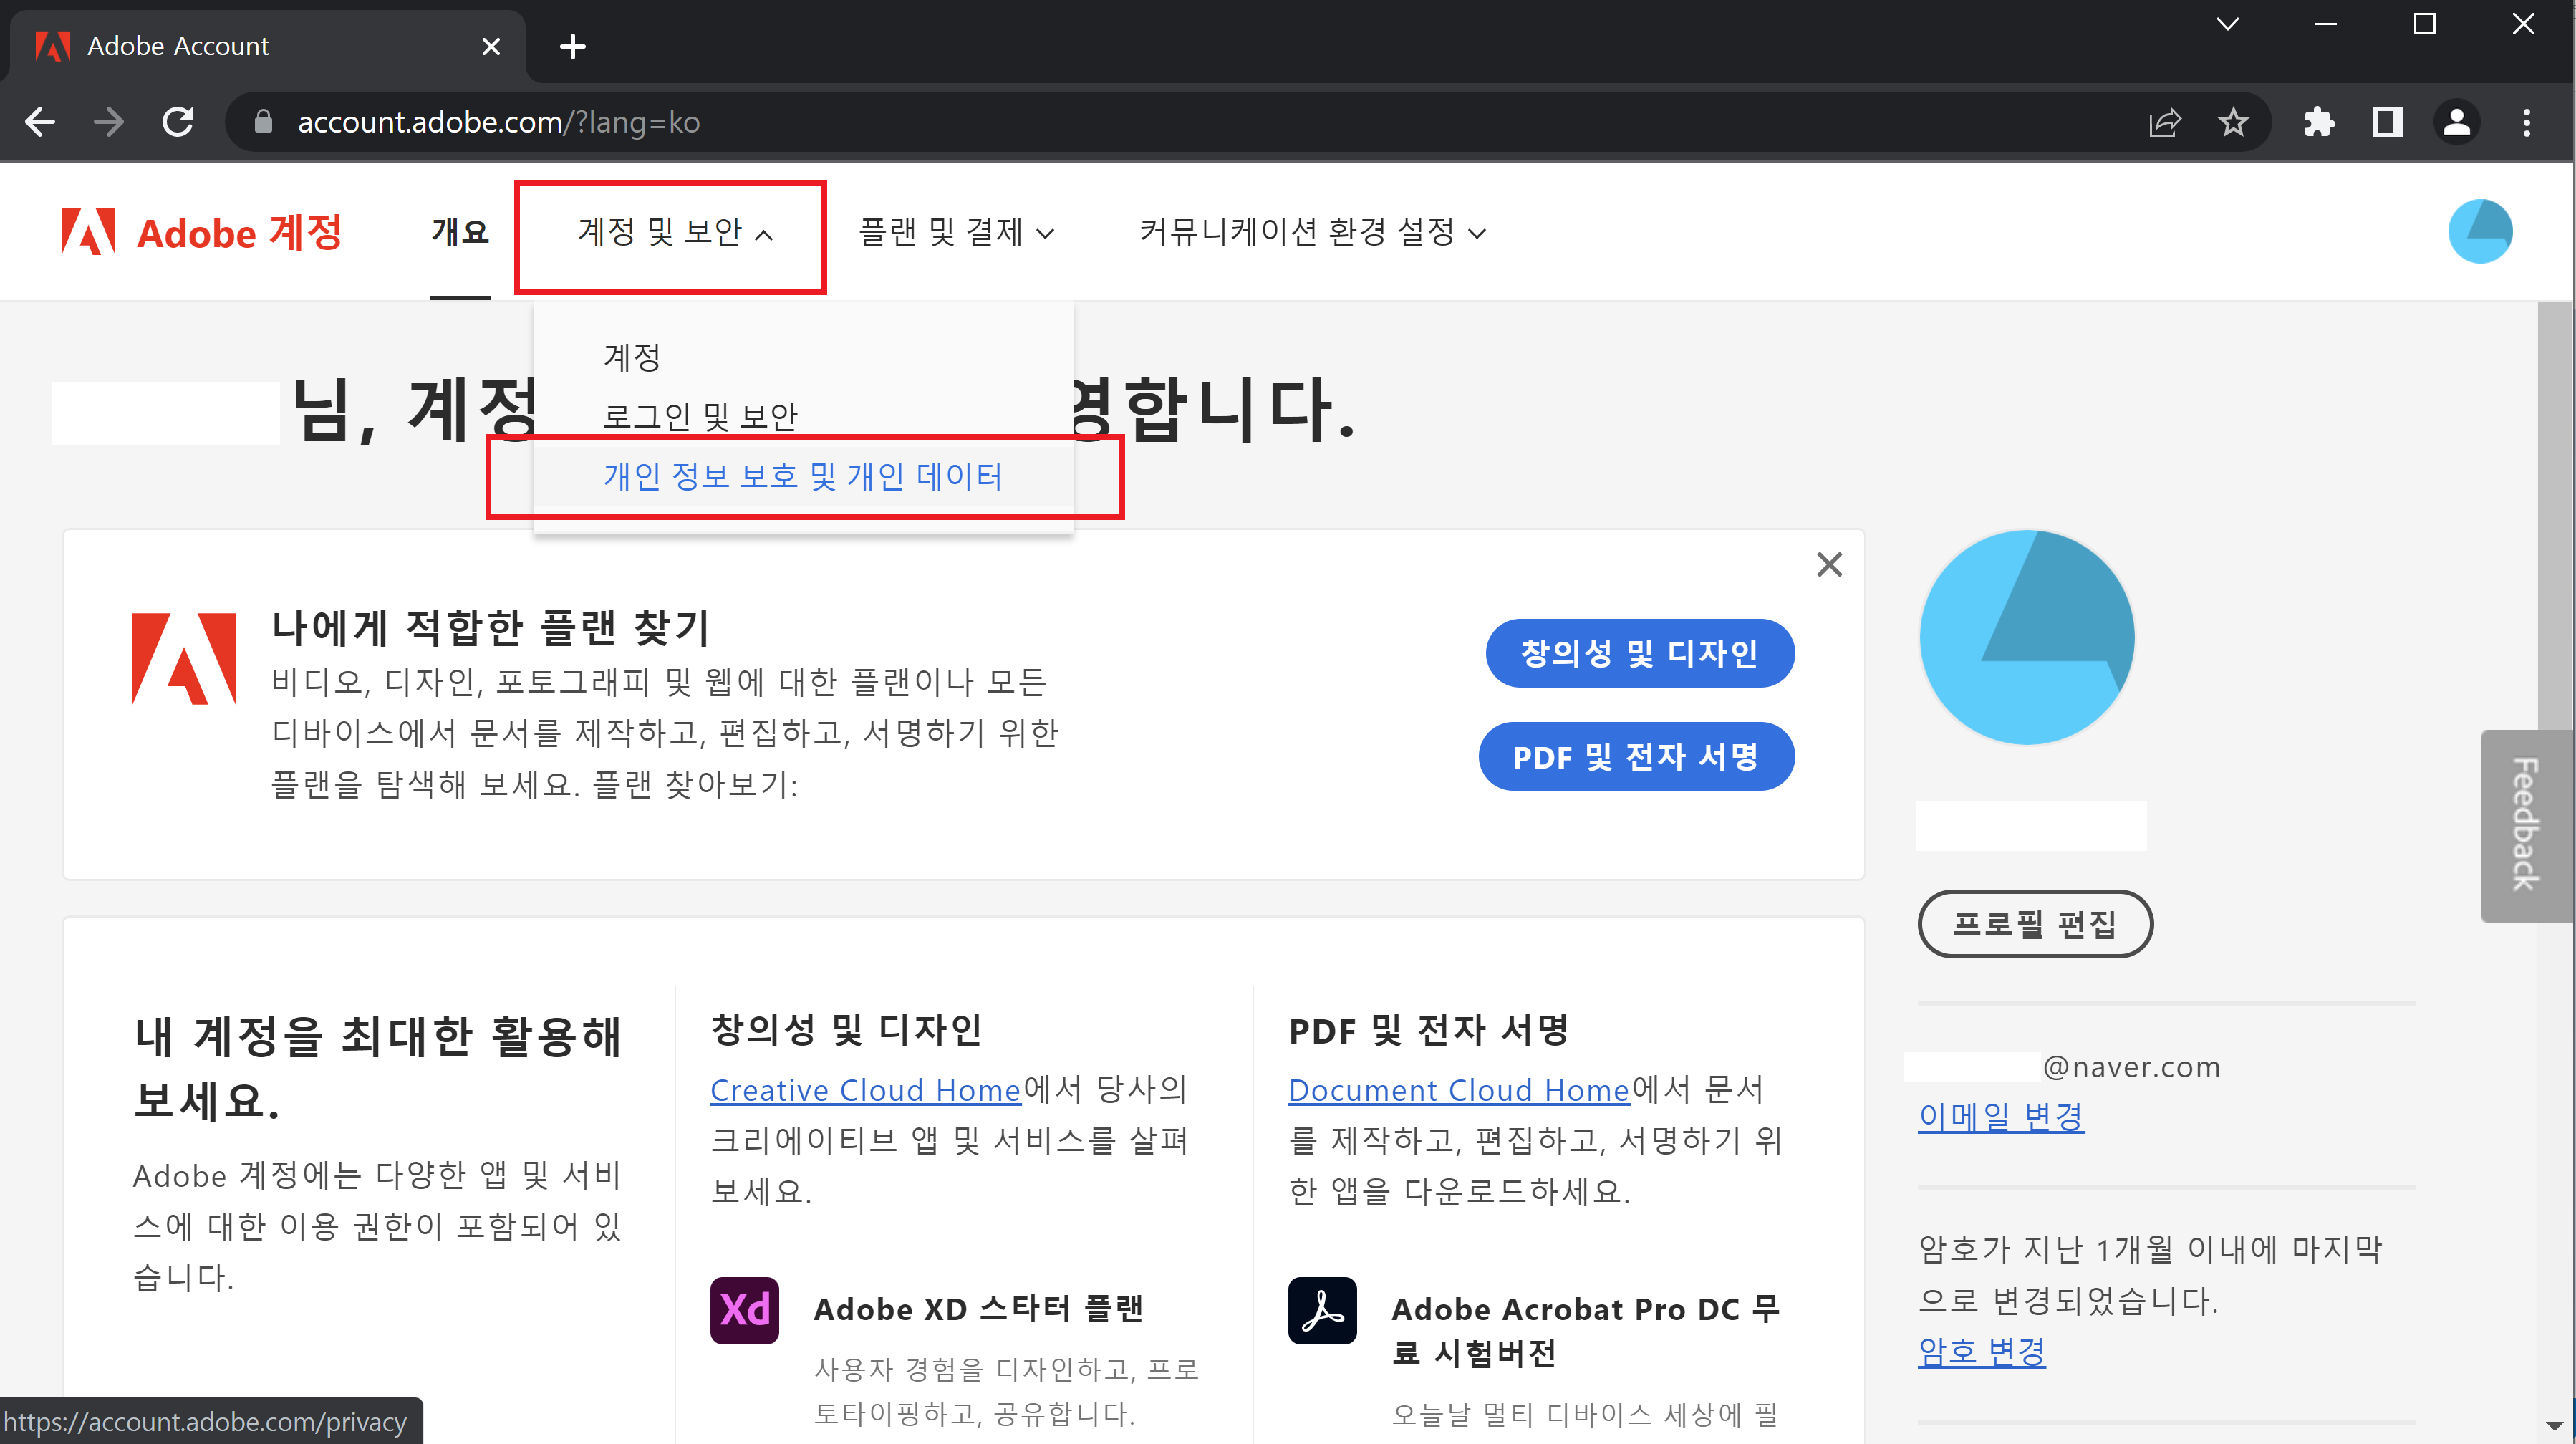Viewport: 2576px width, 1444px height.
Task: Click the Adobe XD app icon
Action: [743, 1310]
